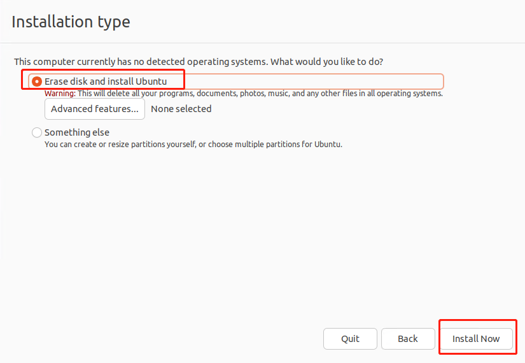This screenshot has width=525, height=363.
Task: Open Advanced features dialog
Action: [95, 109]
